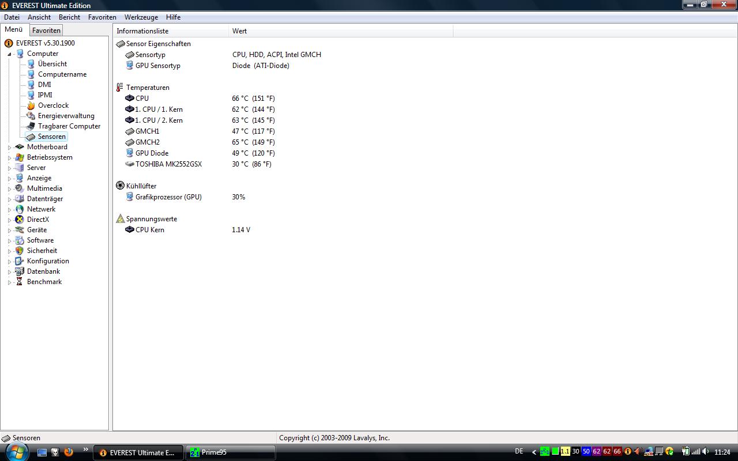The width and height of the screenshot is (738, 461).
Task: Click the Overclock flame icon
Action: click(31, 105)
